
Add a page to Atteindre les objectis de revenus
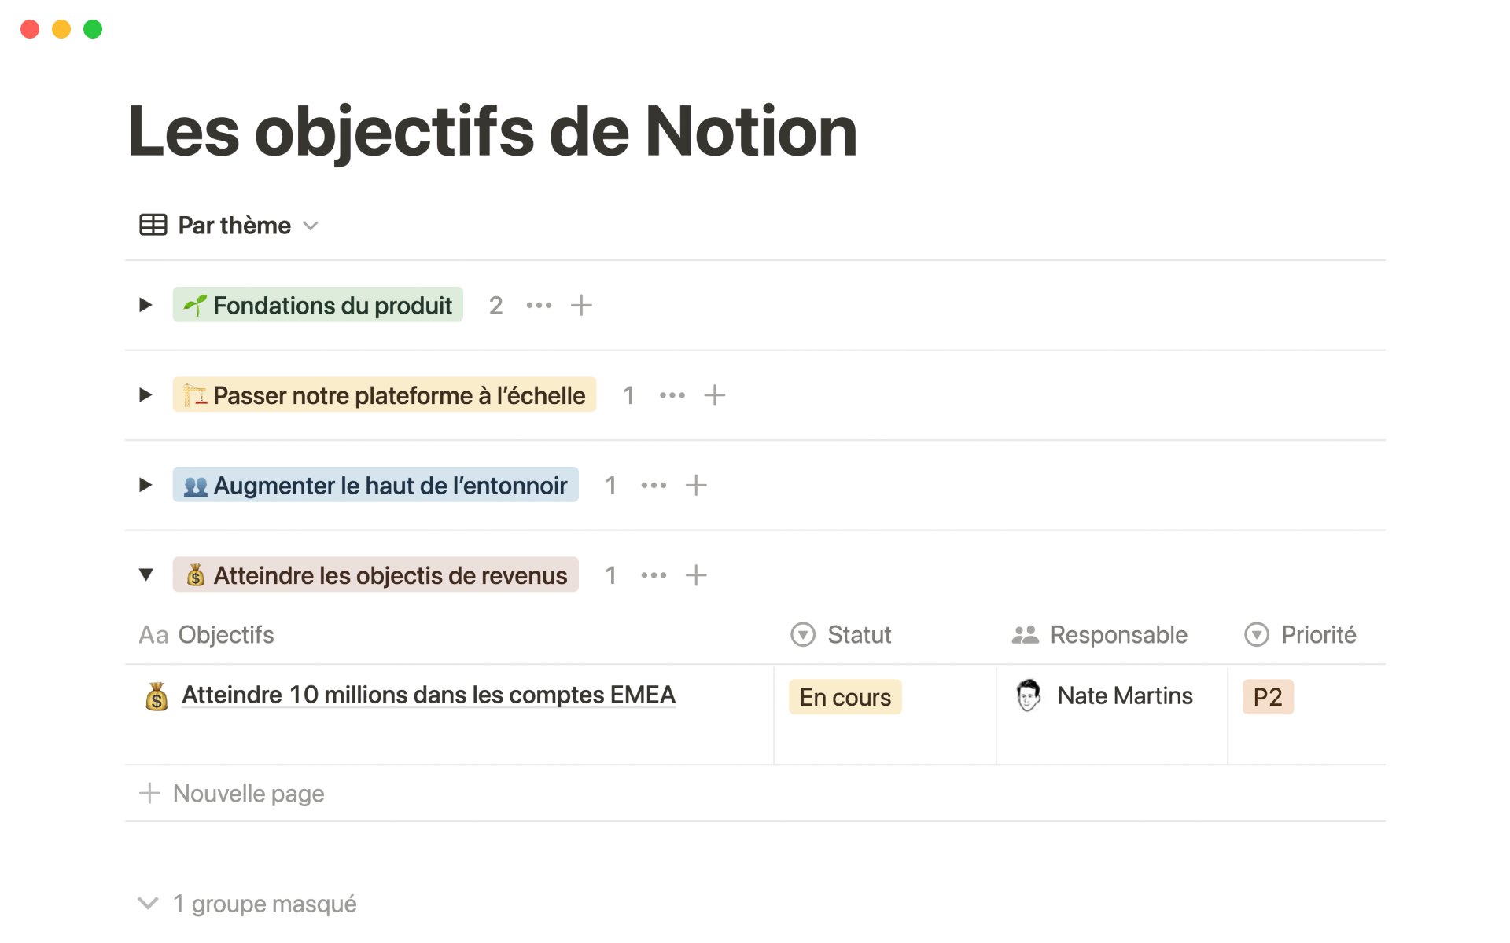tap(696, 575)
